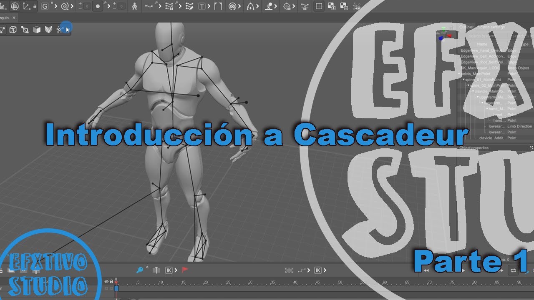The height and width of the screenshot is (300, 534).
Task: Click the right IK button above timeline
Action: point(317,270)
